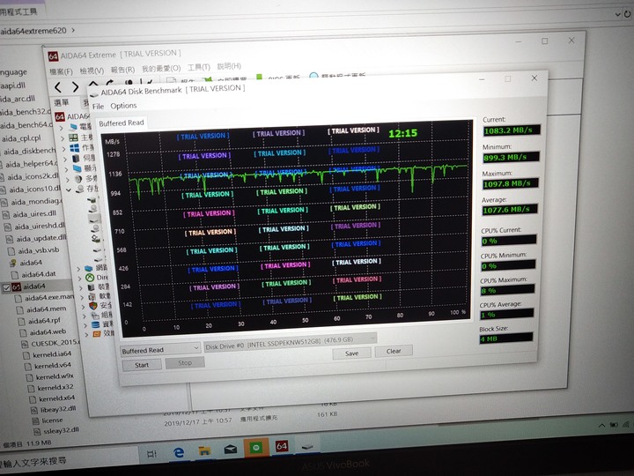Open File Explorer from taskbar
Image resolution: width=634 pixels, height=476 pixels.
(x=204, y=450)
